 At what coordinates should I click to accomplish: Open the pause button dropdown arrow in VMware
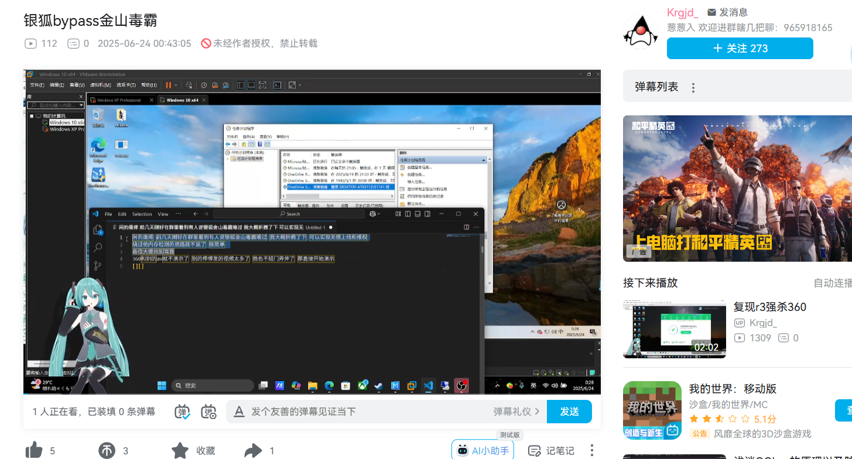pyautogui.click(x=176, y=85)
